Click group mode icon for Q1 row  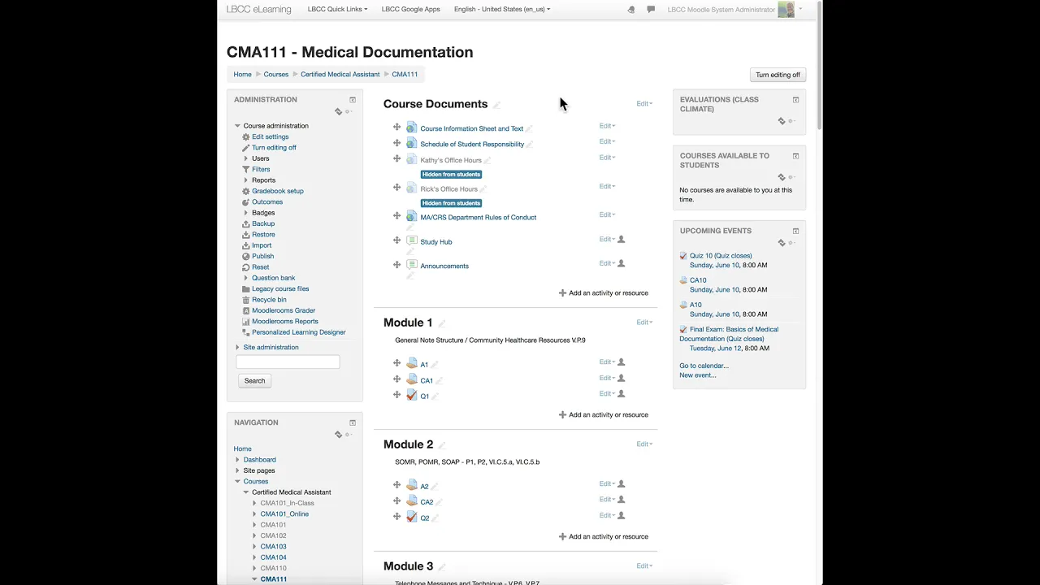pos(622,393)
